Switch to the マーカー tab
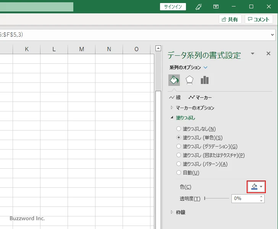Image resolution: width=278 pixels, height=229 pixels. 200,97
